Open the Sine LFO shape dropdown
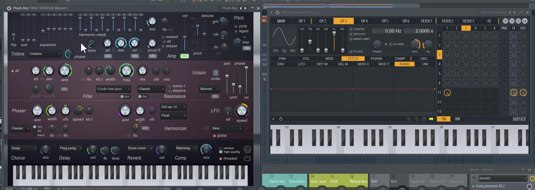Viewport: 535px width, 190px height. (x=227, y=128)
